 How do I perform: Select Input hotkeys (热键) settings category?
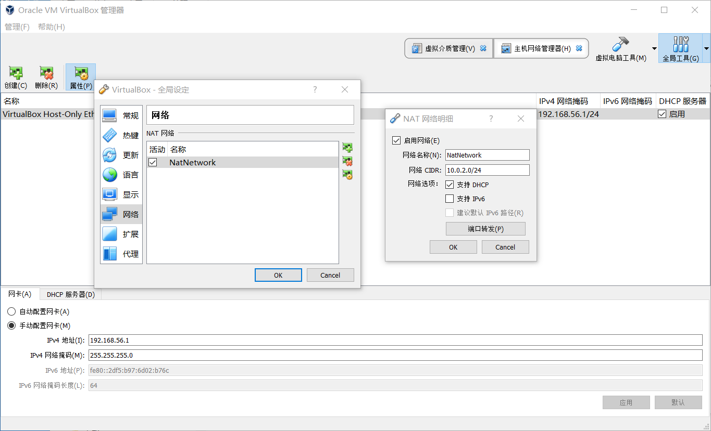coord(121,135)
